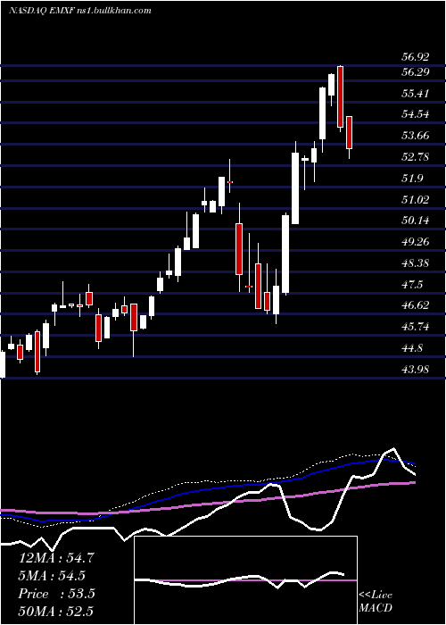Click the 53.66 price label
446x625 pixels.
[416, 136]
